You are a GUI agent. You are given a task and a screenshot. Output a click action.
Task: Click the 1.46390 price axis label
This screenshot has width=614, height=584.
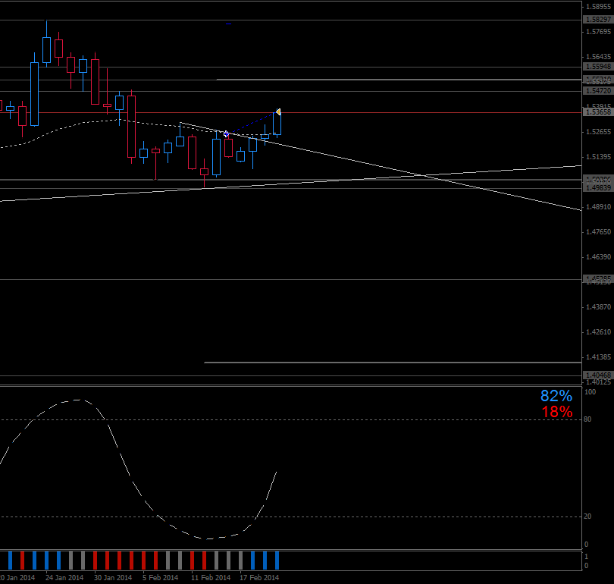point(598,257)
